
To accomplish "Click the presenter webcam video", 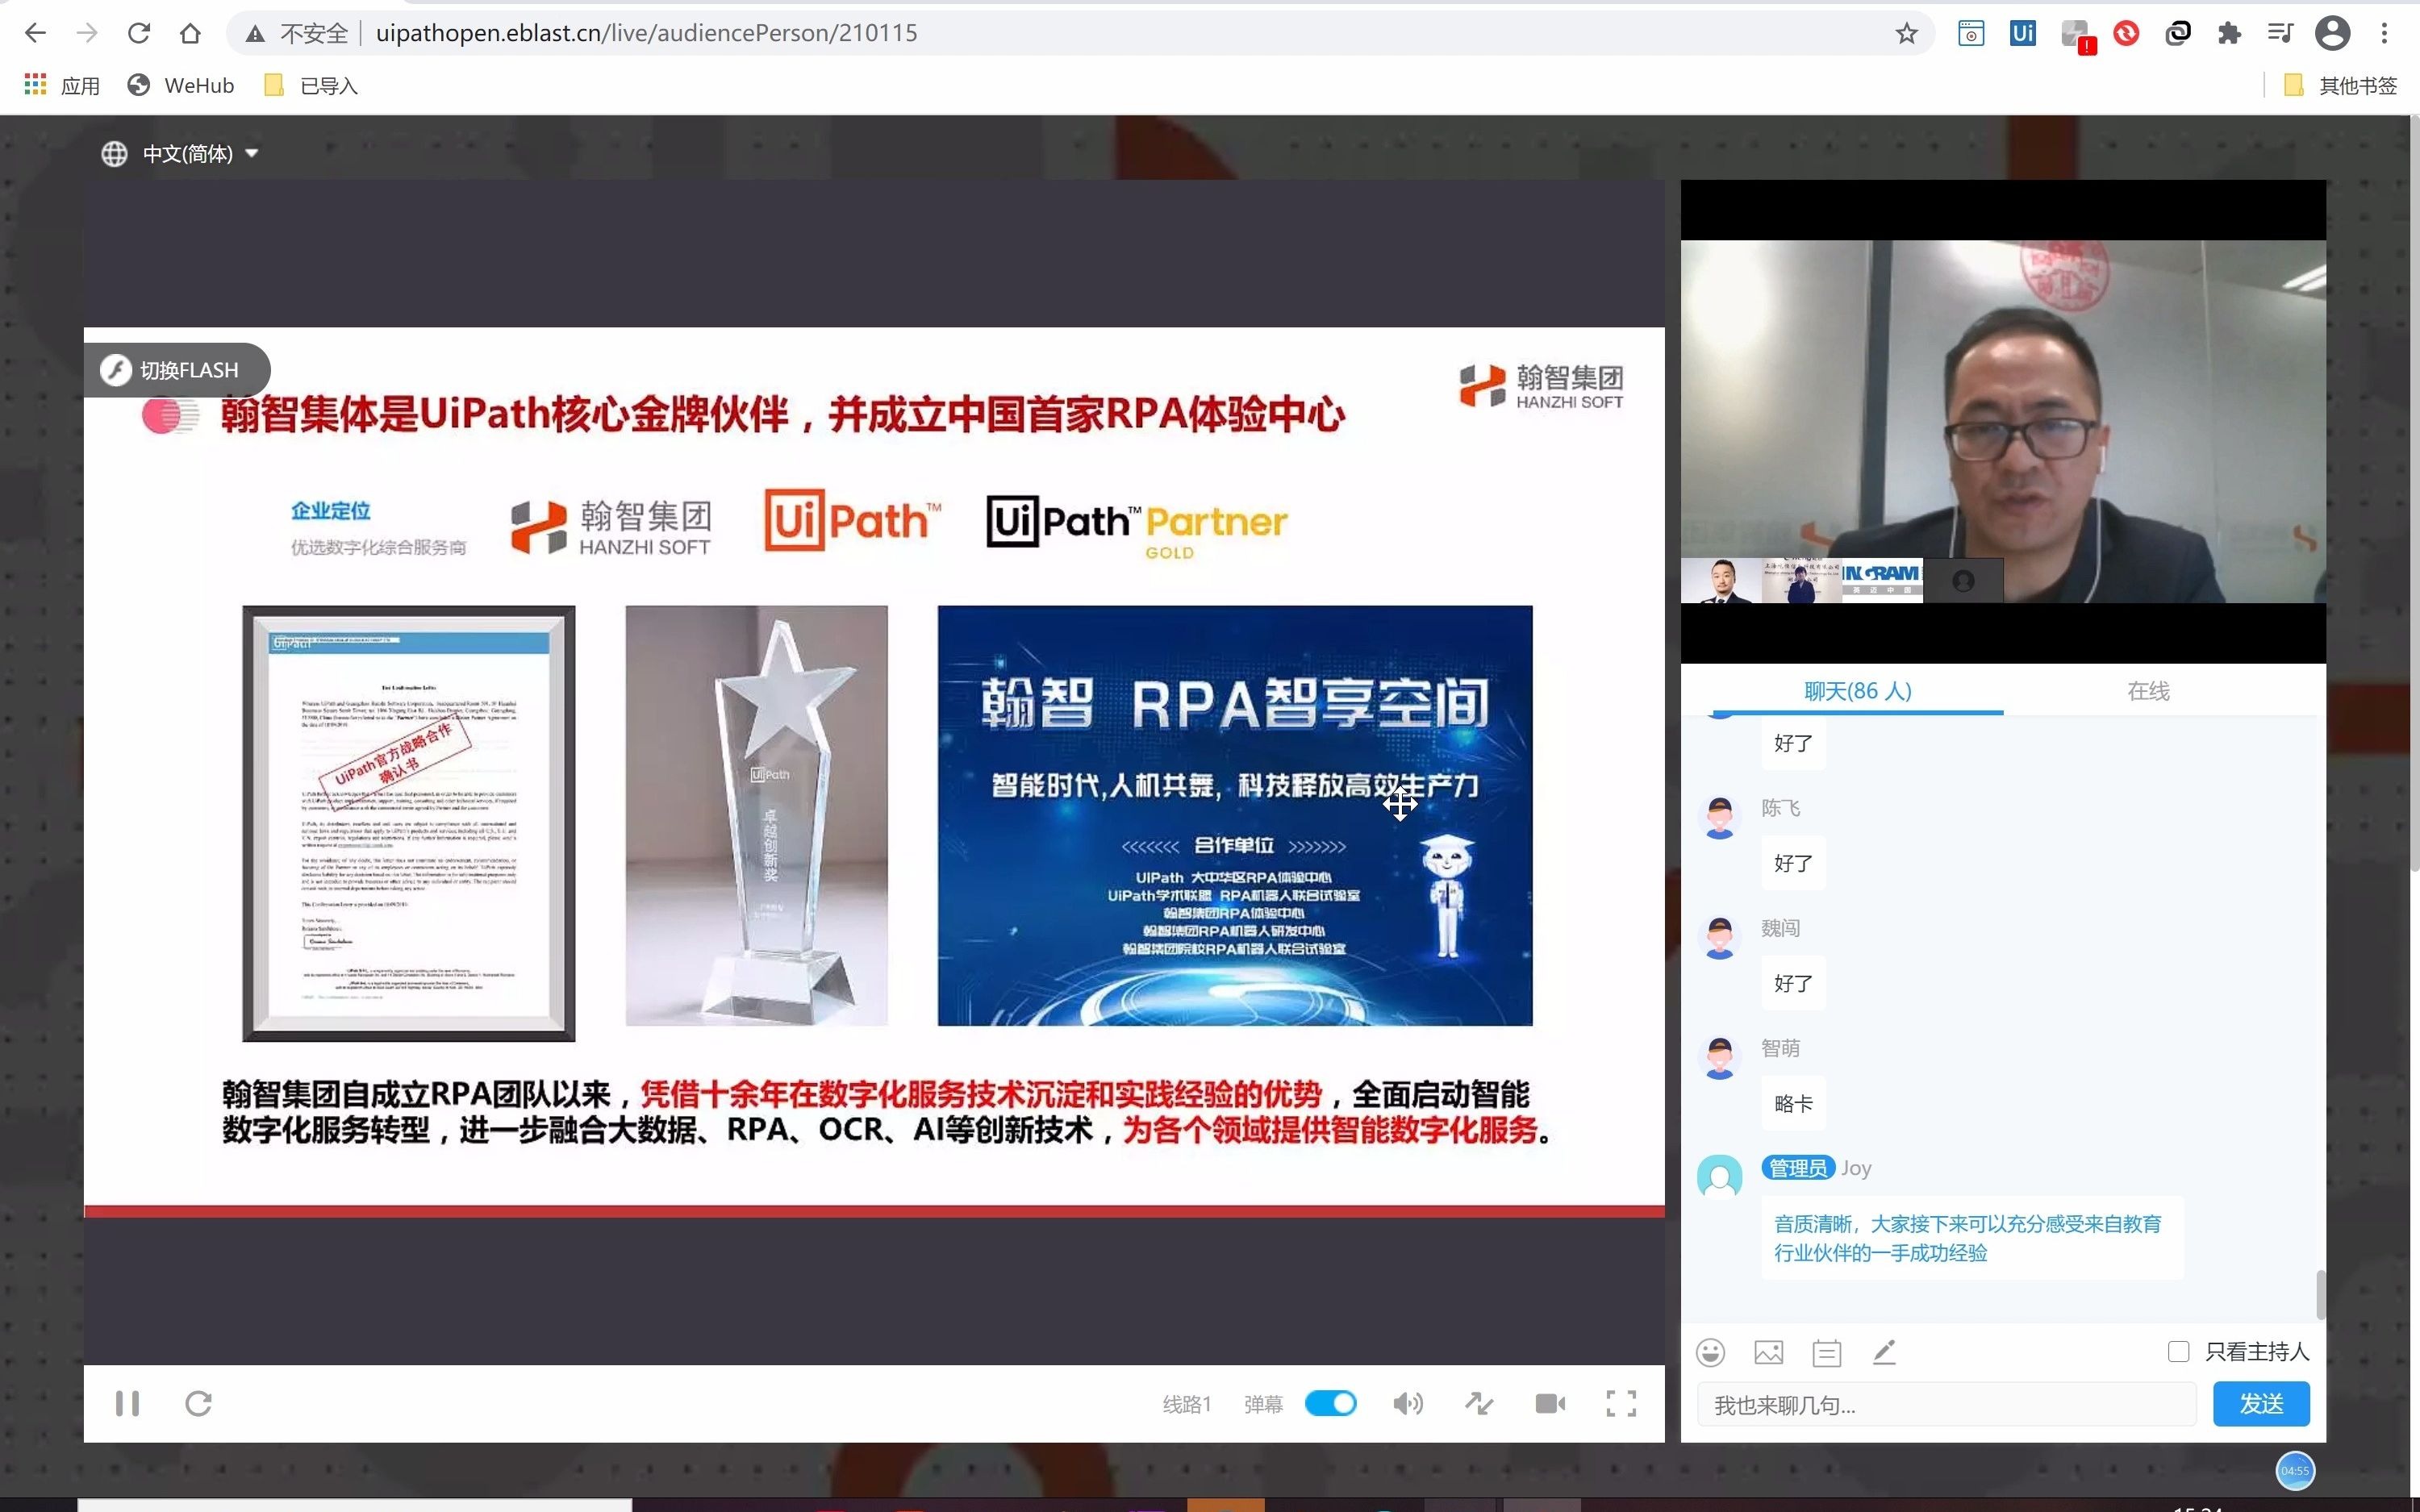I will tap(2003, 421).
